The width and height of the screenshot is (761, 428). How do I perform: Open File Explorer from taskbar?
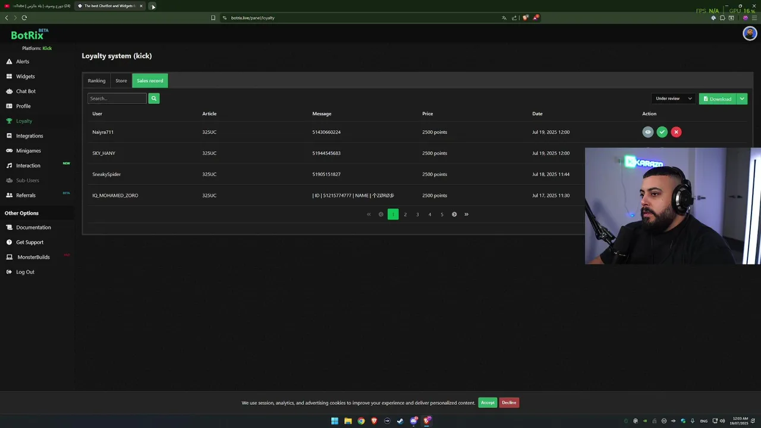coord(348,421)
